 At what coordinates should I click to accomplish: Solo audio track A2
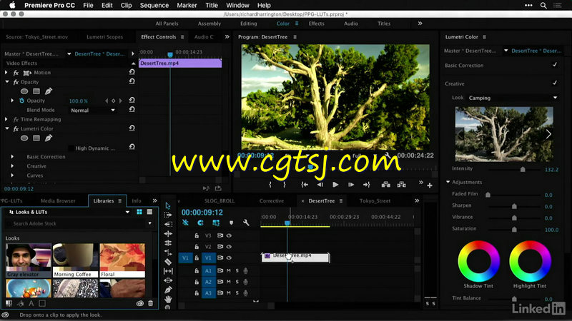[x=237, y=282]
